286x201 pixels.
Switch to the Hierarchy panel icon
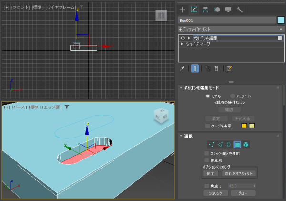[x=205, y=10]
